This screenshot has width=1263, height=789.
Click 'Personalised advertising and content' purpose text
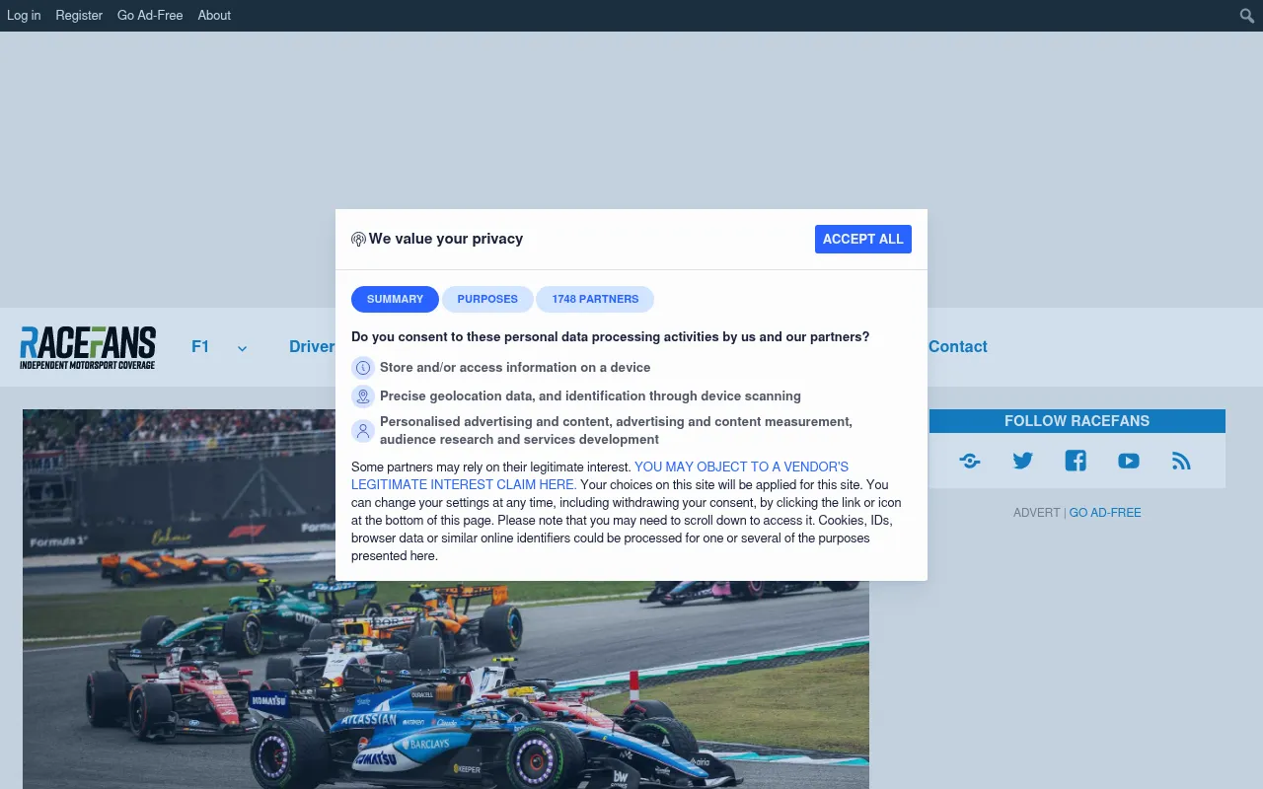pos(616,431)
